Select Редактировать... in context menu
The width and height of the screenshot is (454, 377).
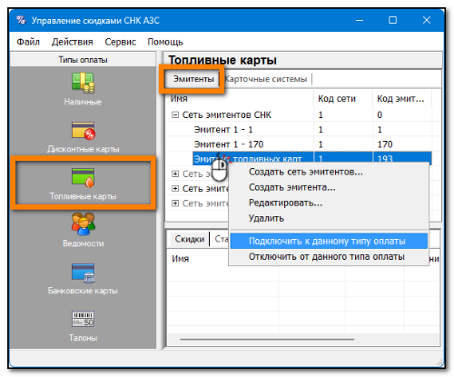point(285,203)
